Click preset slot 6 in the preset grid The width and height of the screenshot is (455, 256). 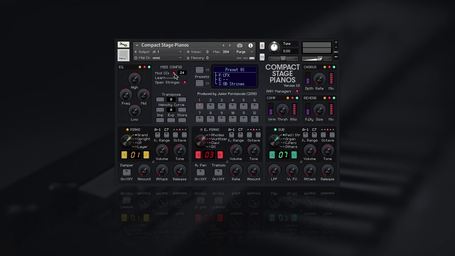[x=254, y=106]
